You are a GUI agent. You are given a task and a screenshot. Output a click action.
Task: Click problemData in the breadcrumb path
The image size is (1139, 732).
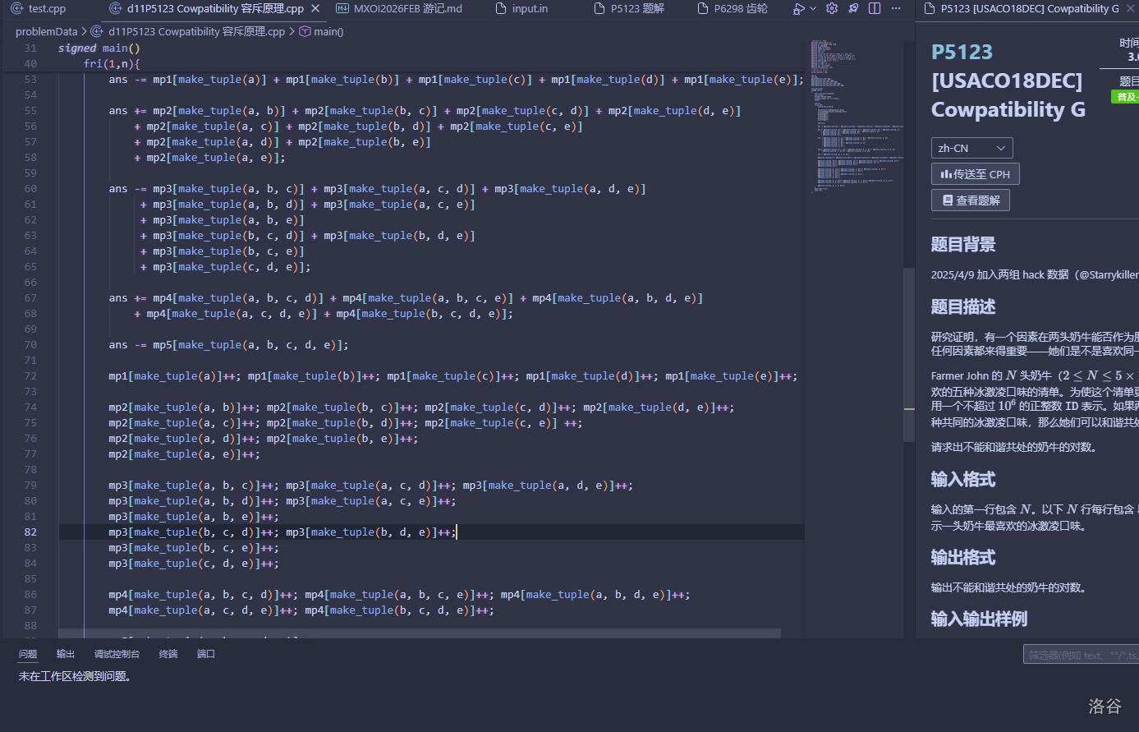point(46,32)
